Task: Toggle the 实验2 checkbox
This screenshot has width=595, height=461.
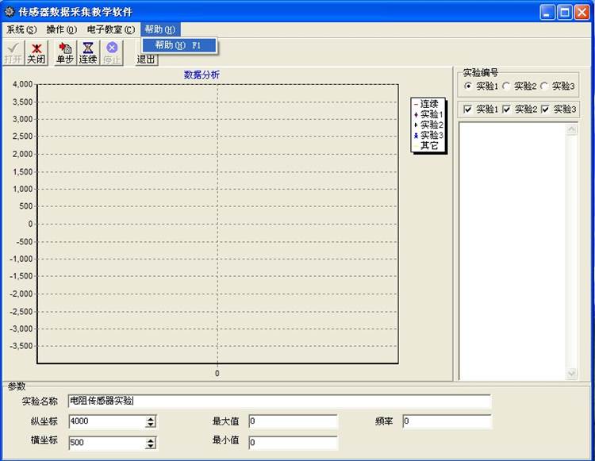Action: (x=507, y=109)
